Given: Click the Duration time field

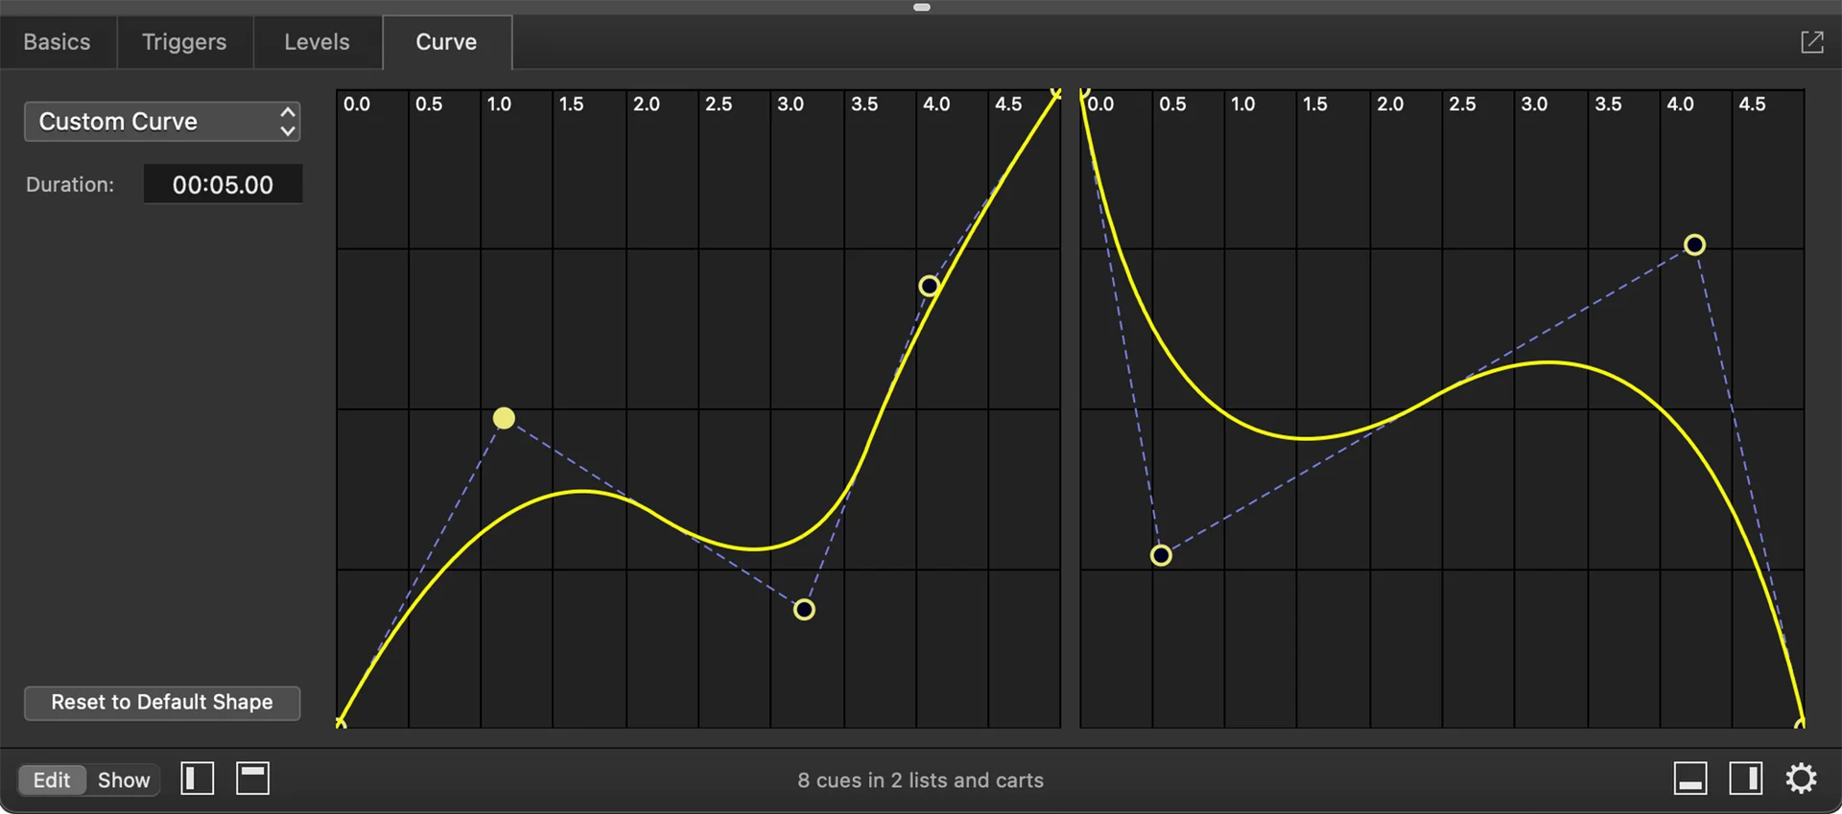Looking at the screenshot, I should click(x=223, y=184).
